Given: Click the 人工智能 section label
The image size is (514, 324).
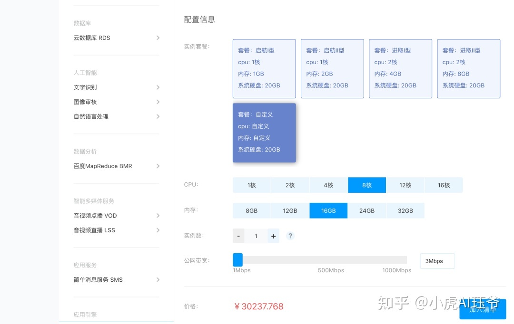Looking at the screenshot, I should click(85, 73).
